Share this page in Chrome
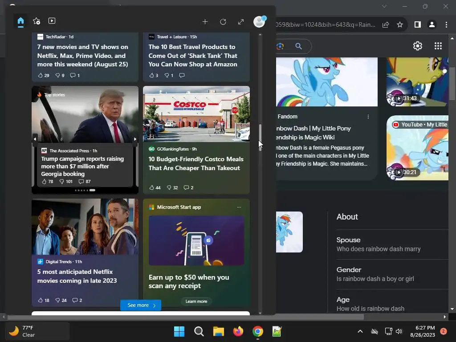The width and height of the screenshot is (456, 342). [386, 25]
